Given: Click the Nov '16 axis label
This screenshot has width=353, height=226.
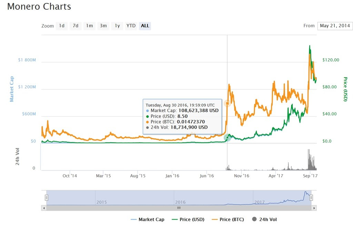Looking at the screenshot, I should click(x=242, y=176).
